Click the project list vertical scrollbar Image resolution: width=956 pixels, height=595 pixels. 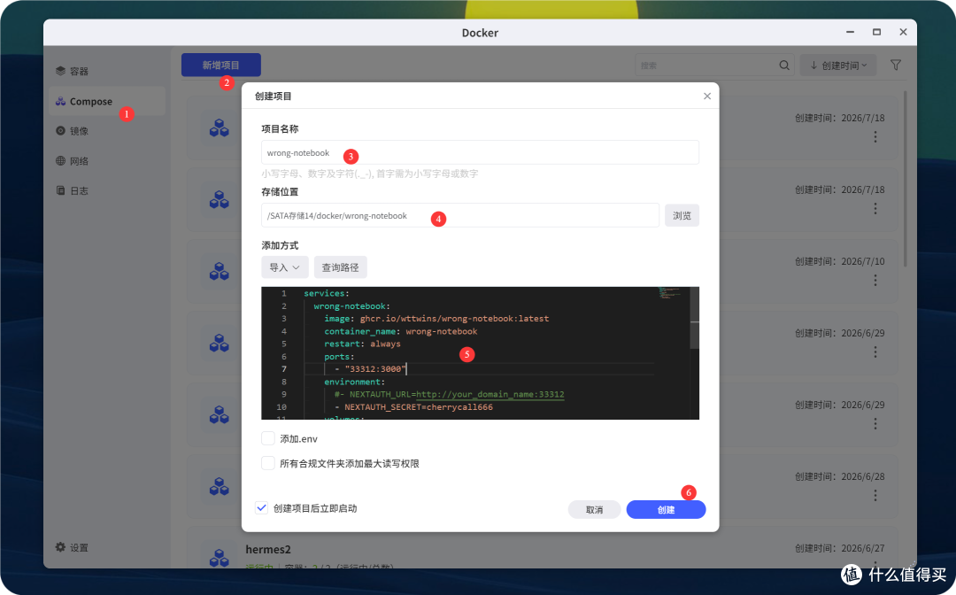tap(906, 178)
